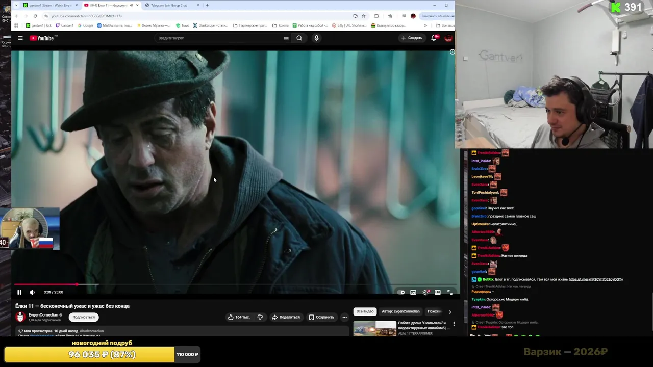Open the Trovo bookmark
Image resolution: width=653 pixels, height=367 pixels.
pos(182,25)
